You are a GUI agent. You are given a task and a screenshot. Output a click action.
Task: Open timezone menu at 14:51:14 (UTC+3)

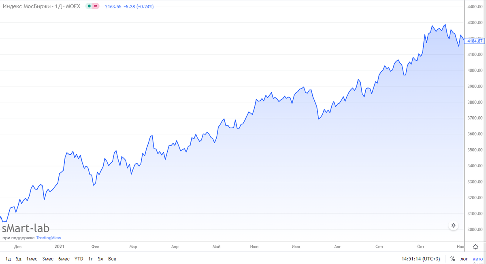tap(421, 259)
